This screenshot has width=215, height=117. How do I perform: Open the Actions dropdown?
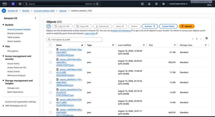pyautogui.click(x=150, y=26)
